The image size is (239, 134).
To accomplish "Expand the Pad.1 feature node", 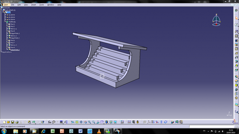I will [x=7, y=24].
